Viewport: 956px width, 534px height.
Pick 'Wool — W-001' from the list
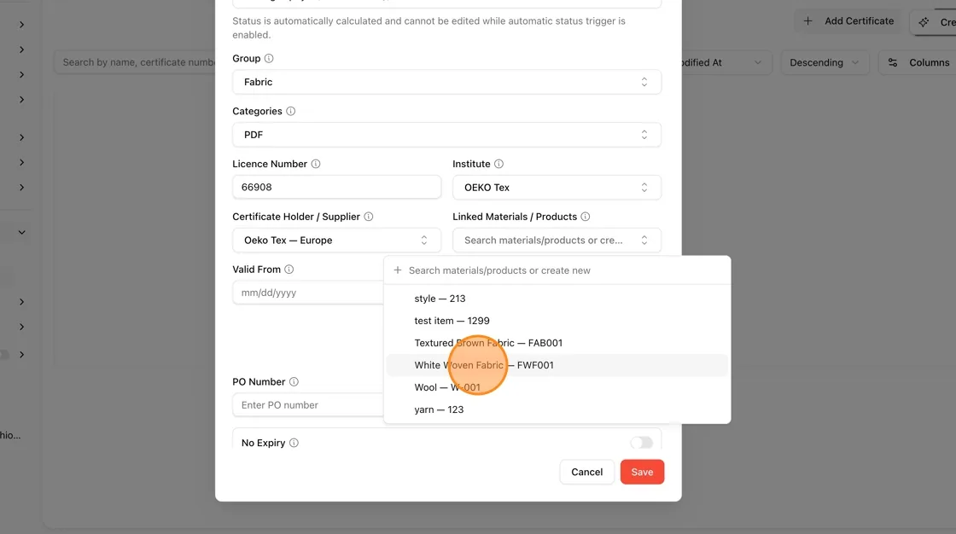pos(557,387)
